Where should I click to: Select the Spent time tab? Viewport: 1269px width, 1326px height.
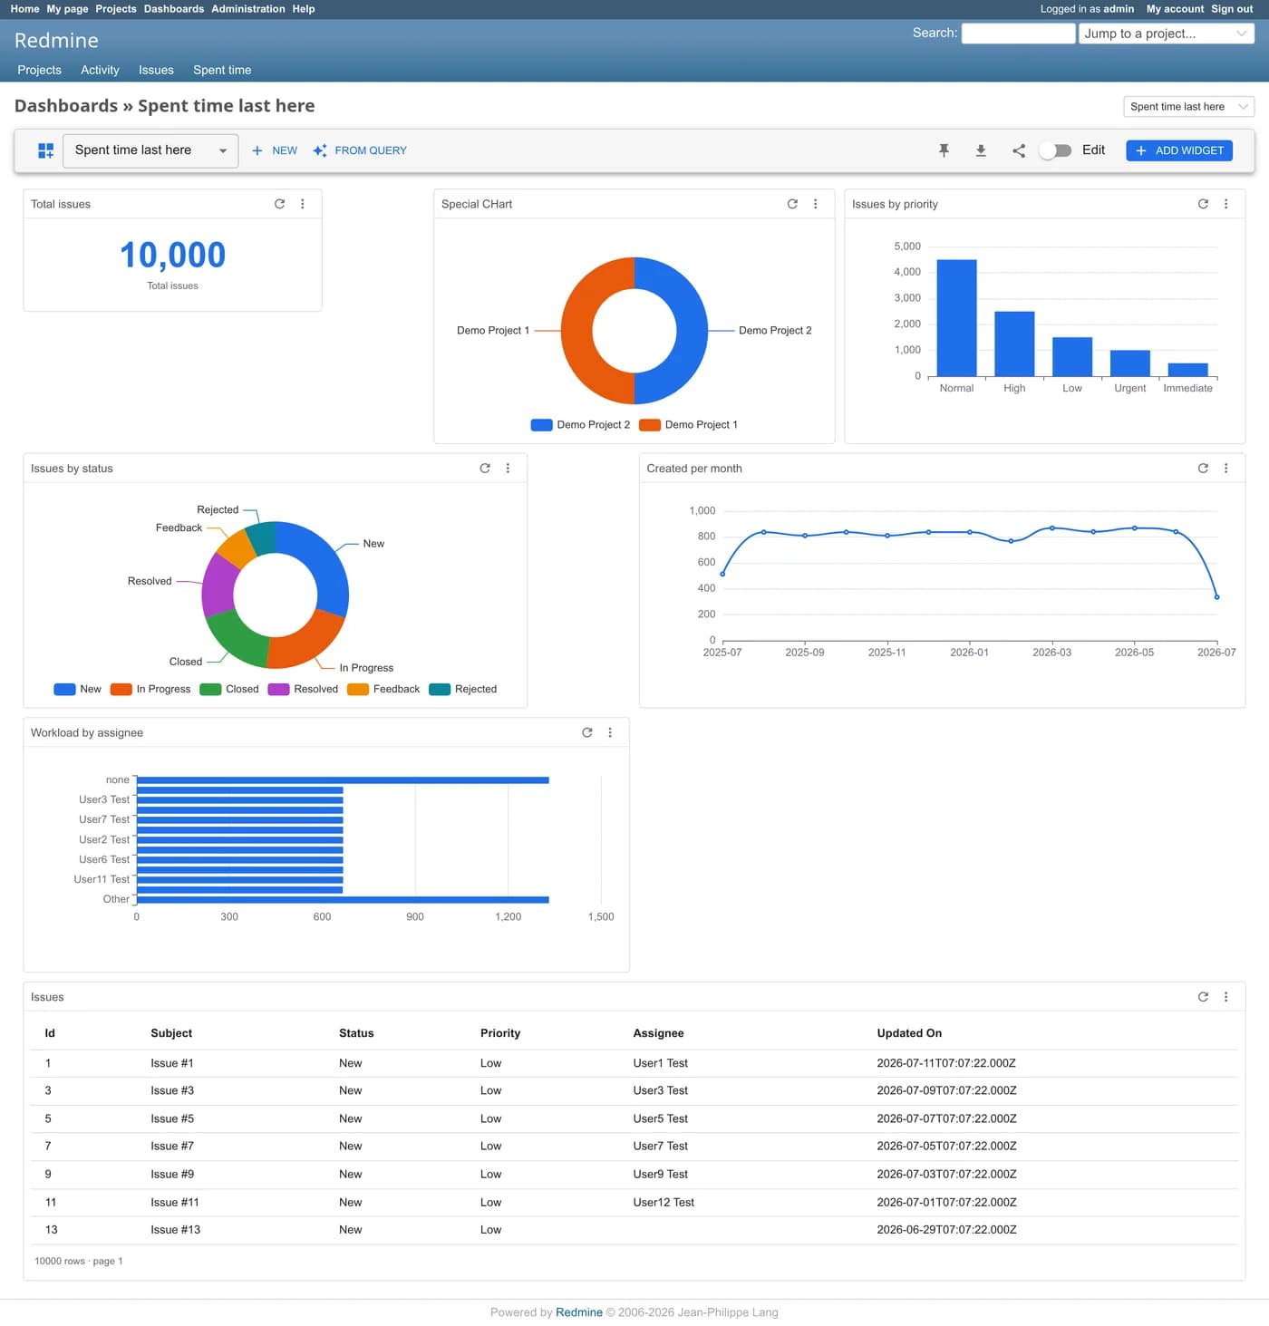[222, 70]
